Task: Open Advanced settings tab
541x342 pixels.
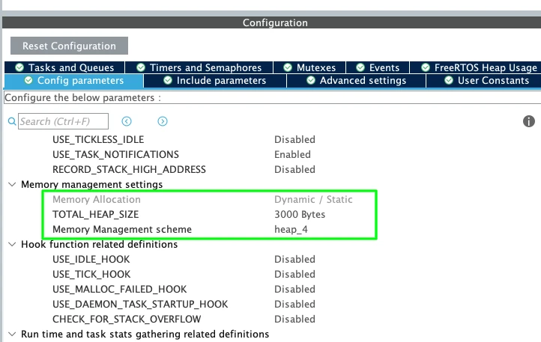Action: click(356, 80)
